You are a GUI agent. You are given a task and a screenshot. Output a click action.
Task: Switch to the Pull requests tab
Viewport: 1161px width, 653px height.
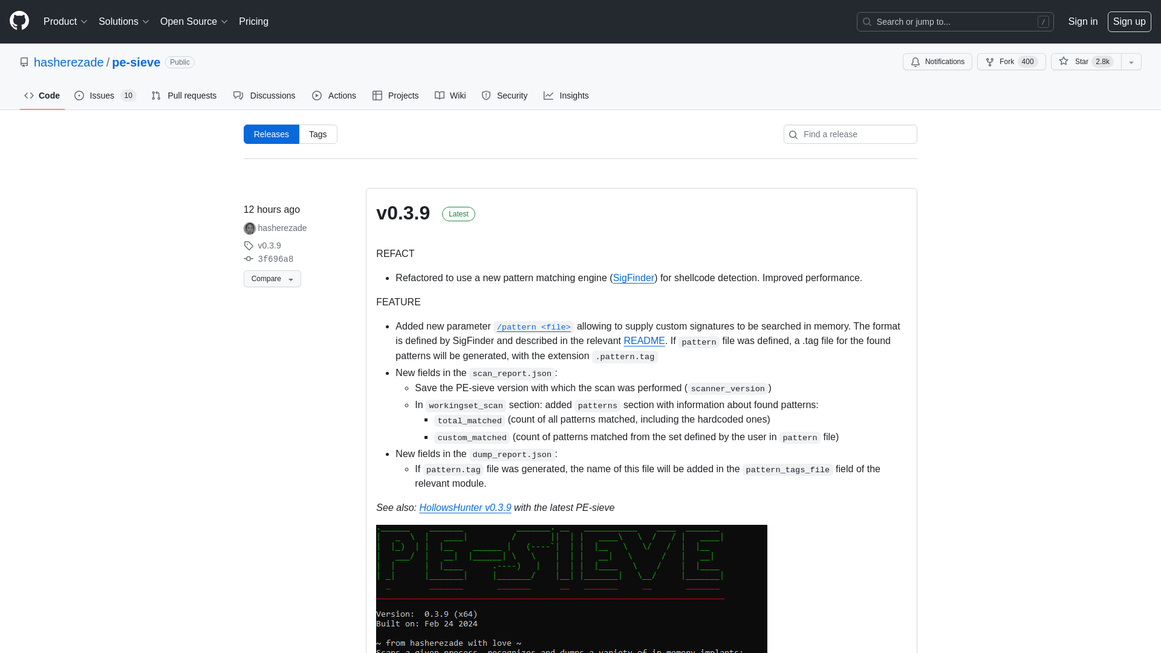(184, 96)
